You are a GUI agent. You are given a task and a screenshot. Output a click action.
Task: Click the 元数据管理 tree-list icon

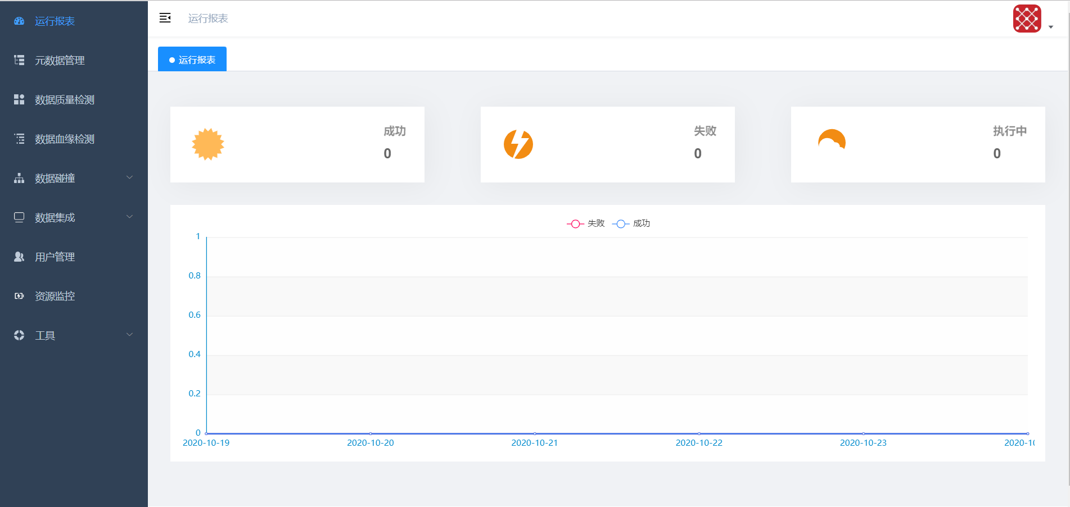(19, 60)
